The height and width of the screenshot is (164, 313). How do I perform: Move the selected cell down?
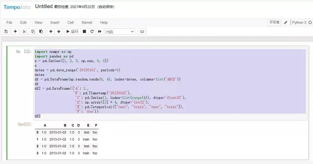59,32
